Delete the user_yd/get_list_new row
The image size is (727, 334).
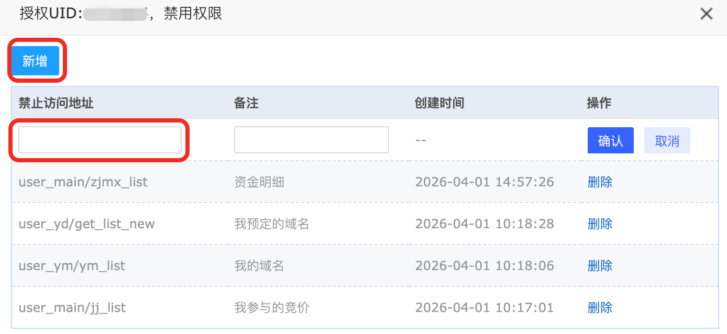600,224
